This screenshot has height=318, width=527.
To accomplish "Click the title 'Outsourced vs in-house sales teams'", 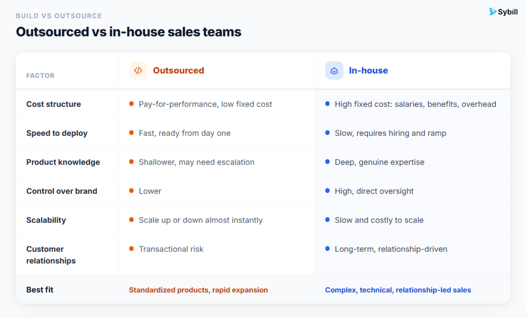I will [x=129, y=32].
